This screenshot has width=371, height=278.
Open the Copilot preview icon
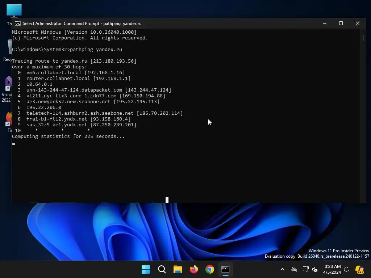pyautogui.click(x=359, y=269)
